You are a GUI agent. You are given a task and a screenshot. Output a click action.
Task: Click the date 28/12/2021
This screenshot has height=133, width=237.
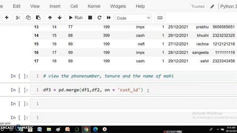click(178, 52)
